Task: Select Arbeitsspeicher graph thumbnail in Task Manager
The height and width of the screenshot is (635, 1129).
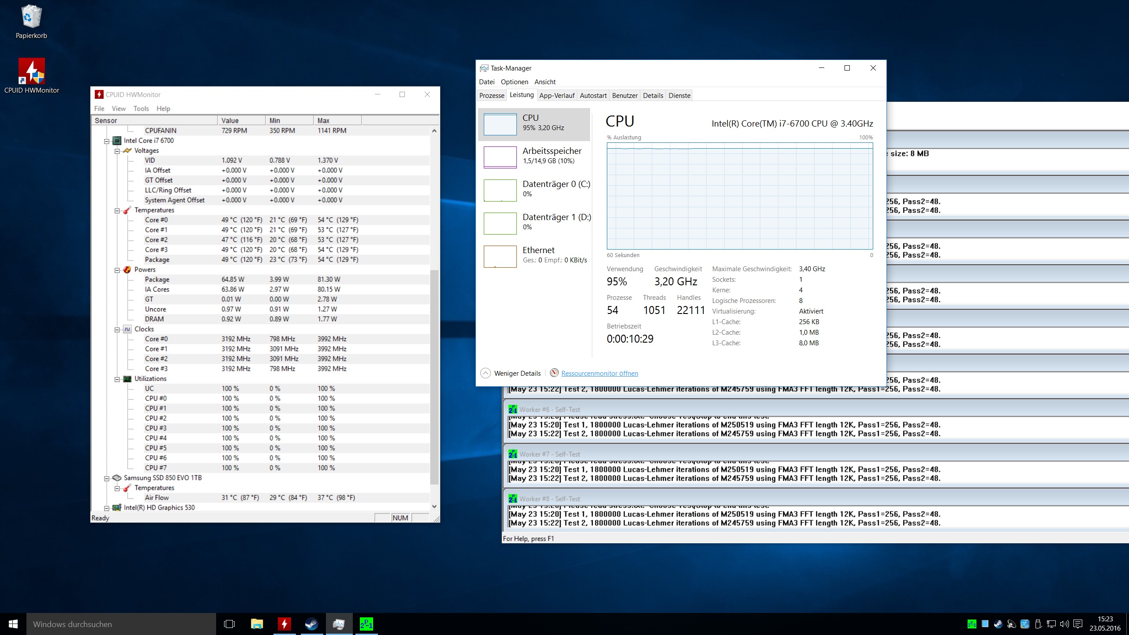Action: [500, 157]
